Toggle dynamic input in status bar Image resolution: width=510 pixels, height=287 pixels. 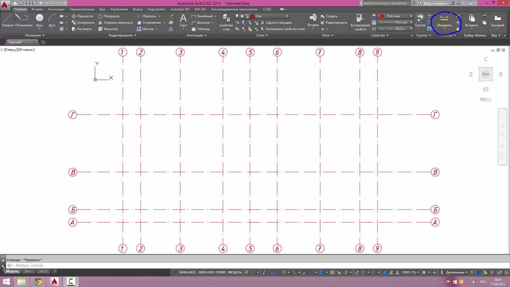click(271, 272)
